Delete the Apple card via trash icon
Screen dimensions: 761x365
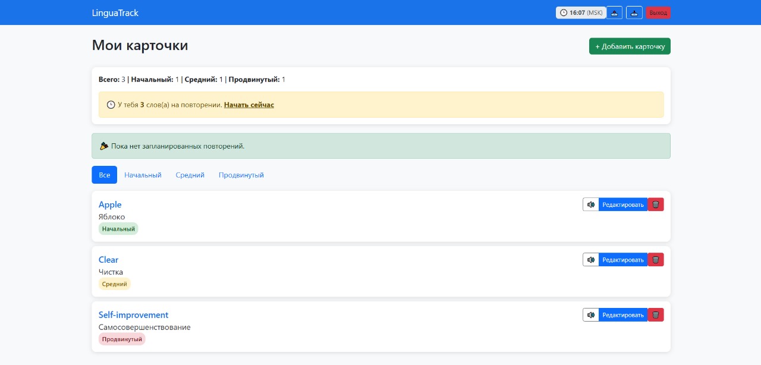655,204
